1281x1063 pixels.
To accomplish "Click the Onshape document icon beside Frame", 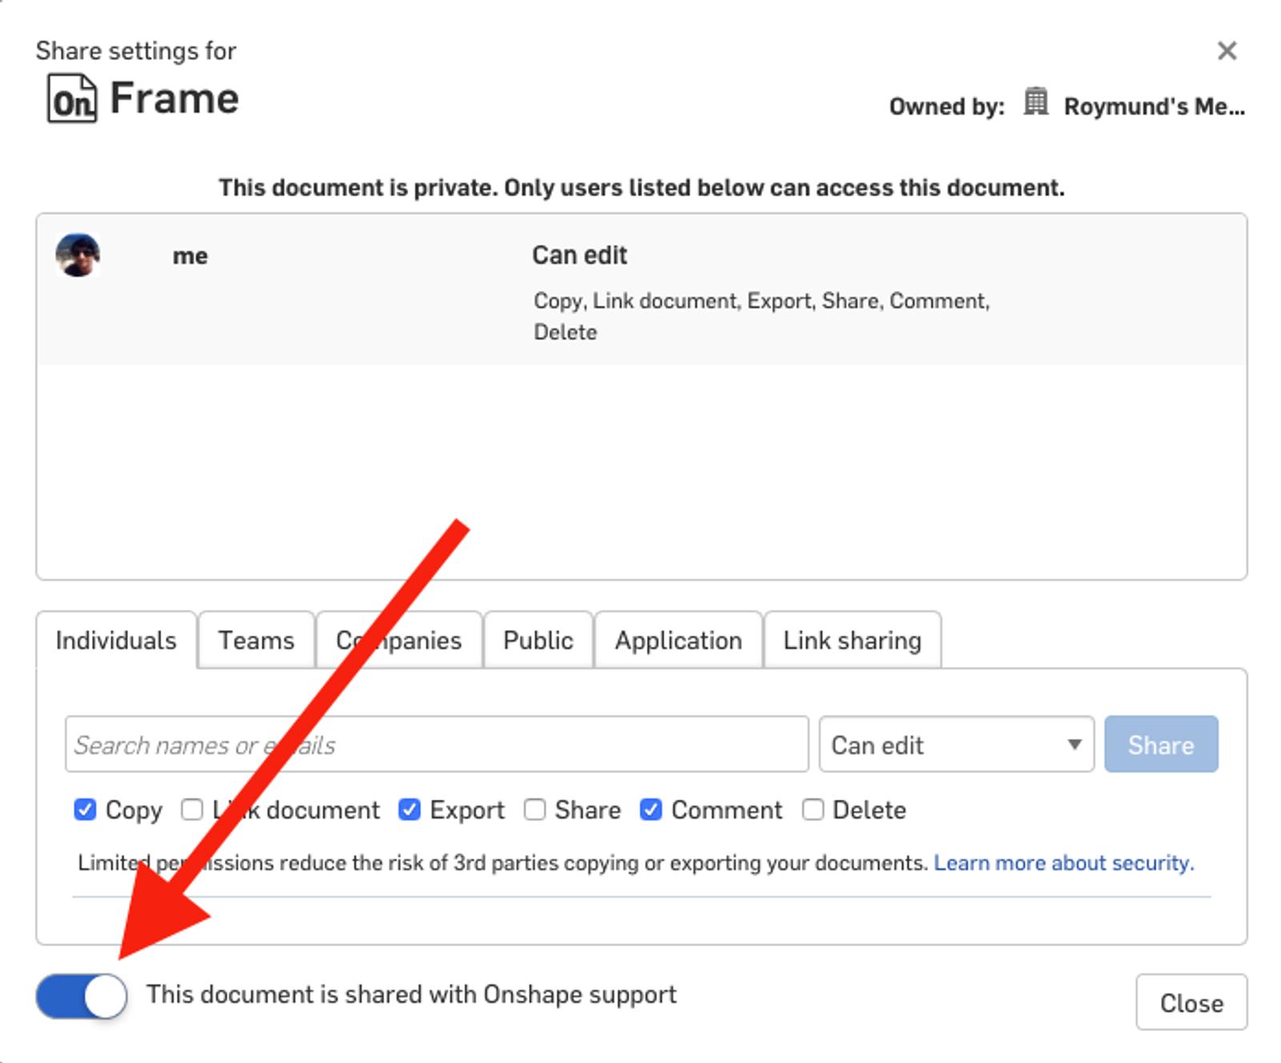I will (x=72, y=98).
